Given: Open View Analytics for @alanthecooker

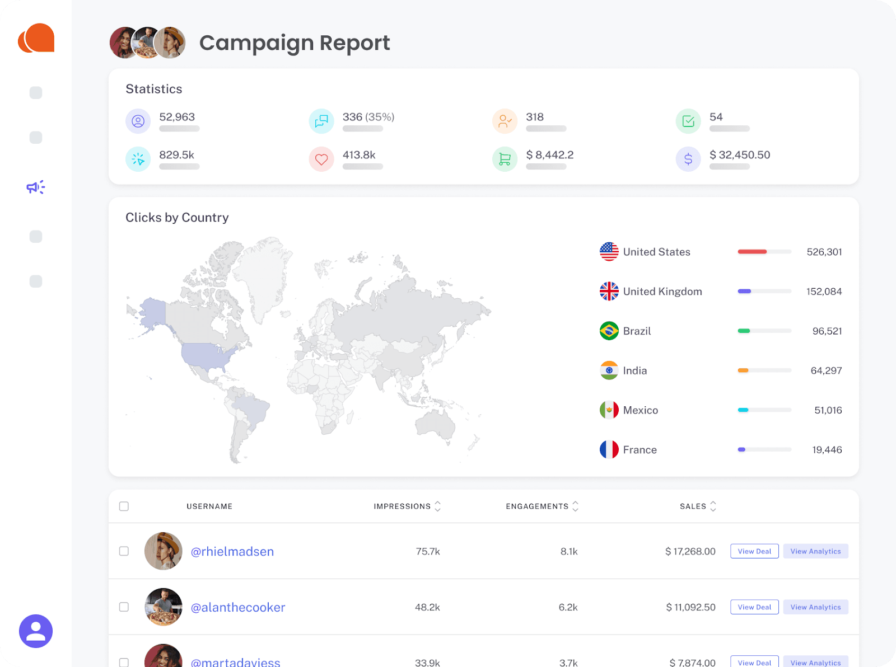Looking at the screenshot, I should pyautogui.click(x=815, y=607).
